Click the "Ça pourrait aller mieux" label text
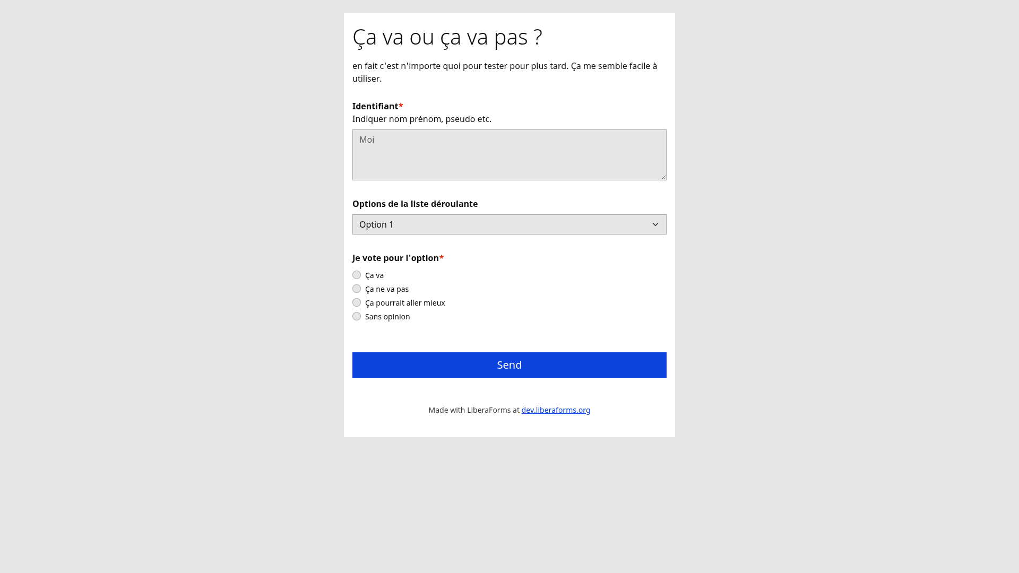This screenshot has width=1019, height=573. click(405, 303)
